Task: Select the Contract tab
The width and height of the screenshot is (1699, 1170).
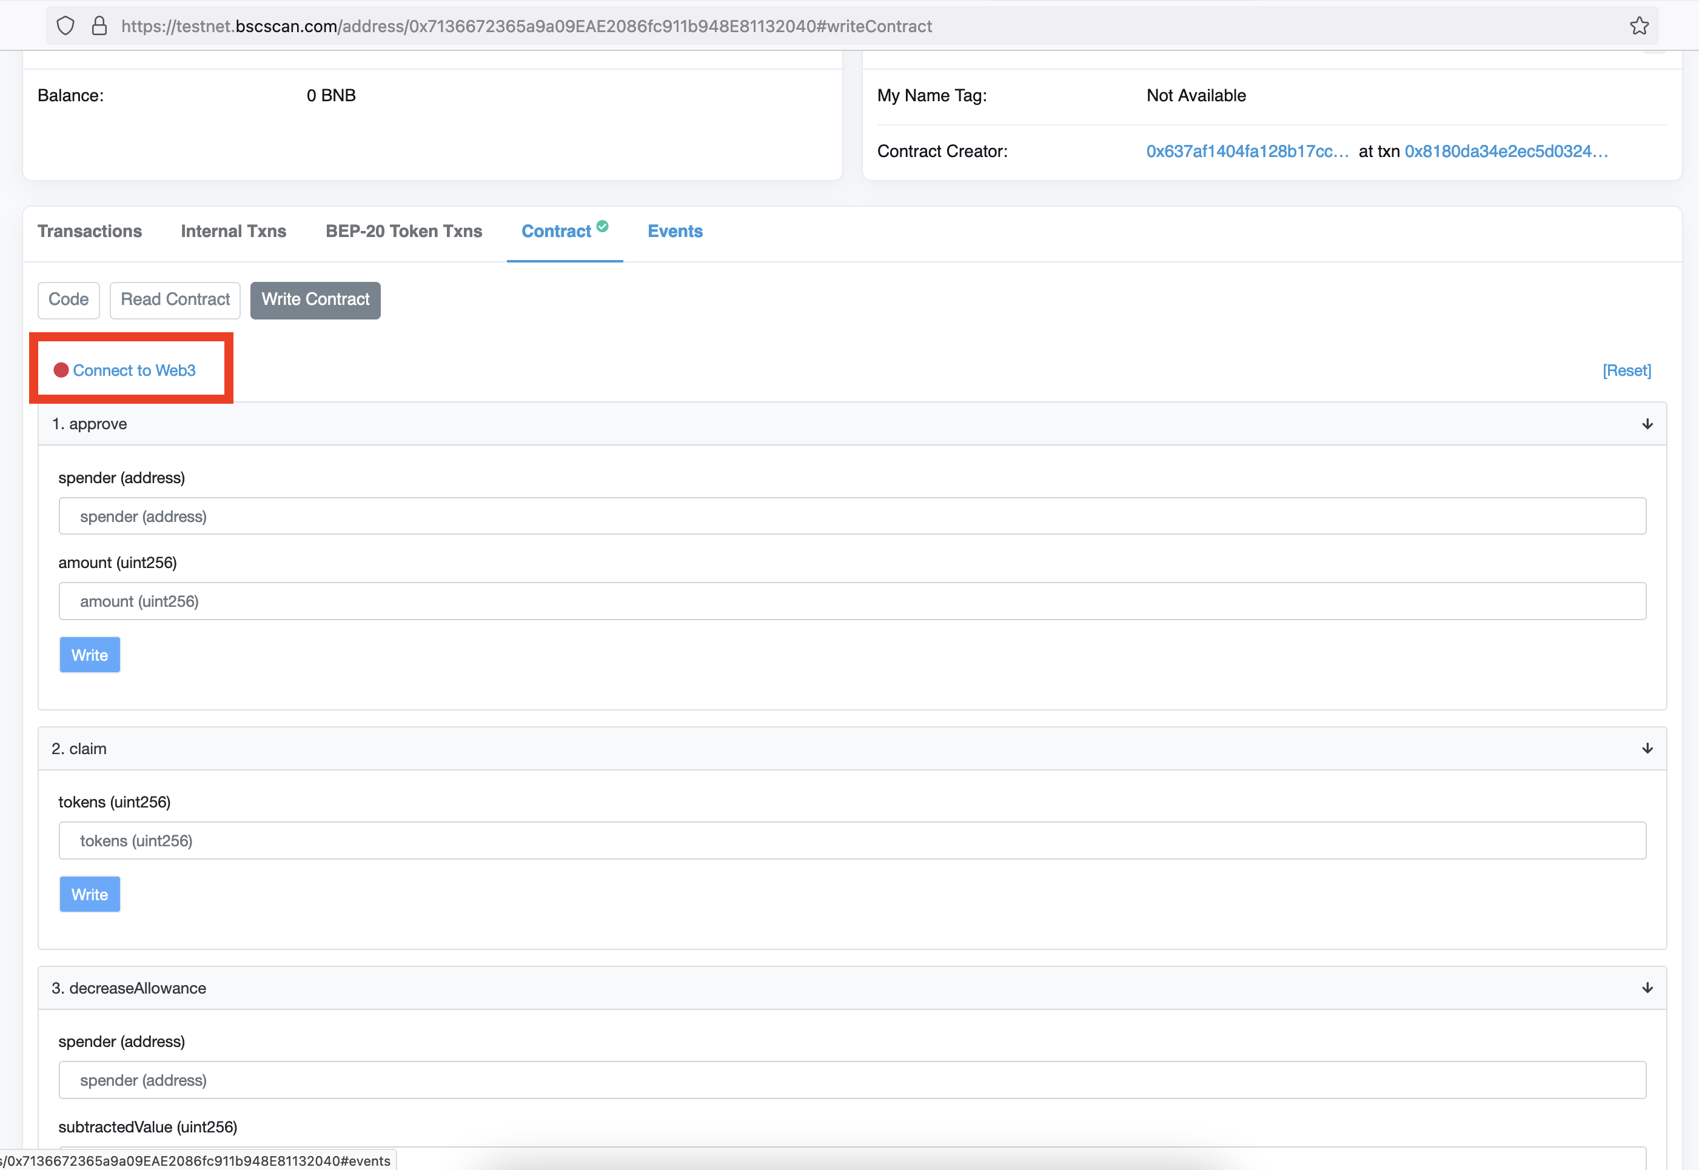Action: pyautogui.click(x=557, y=231)
